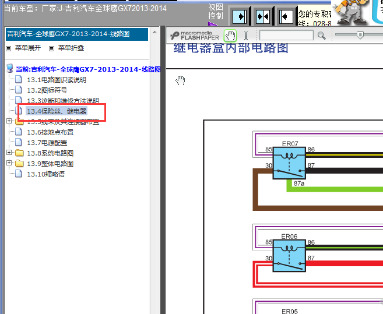Screen dimensions: 383x314
Task: Open 13.9整体电路图 entry
Action: (50, 164)
